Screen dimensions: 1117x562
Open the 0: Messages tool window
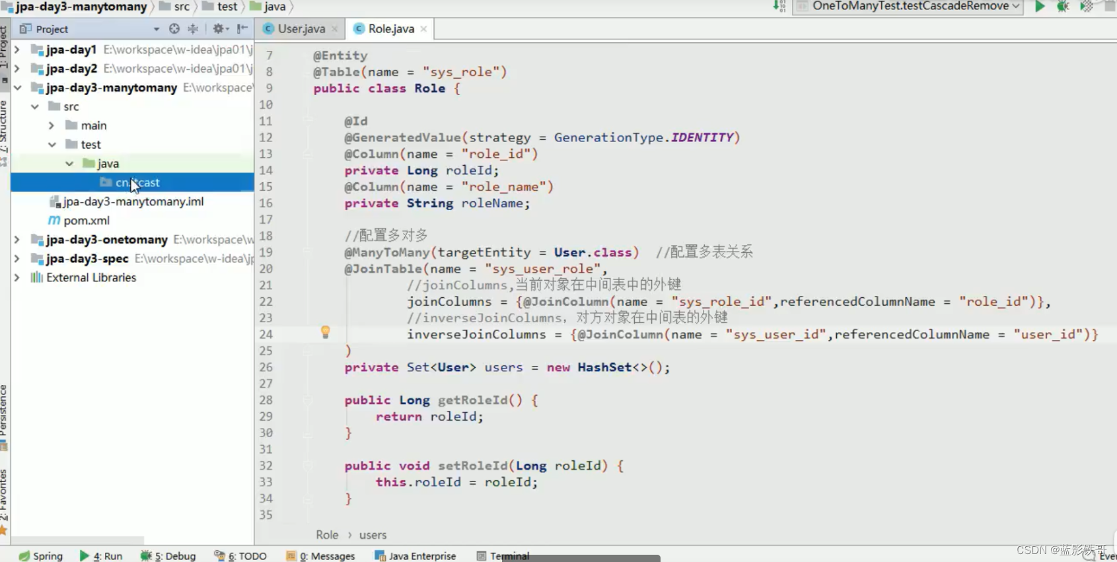click(320, 556)
